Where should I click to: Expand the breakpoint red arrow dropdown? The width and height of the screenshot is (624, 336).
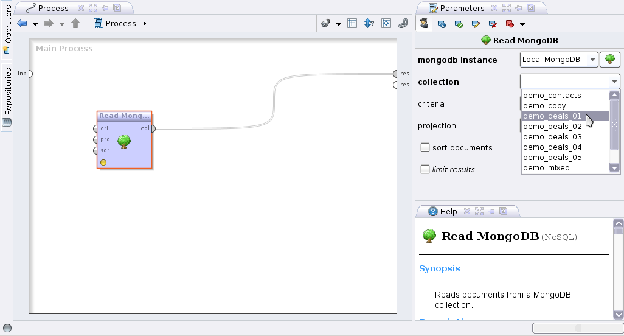click(522, 24)
